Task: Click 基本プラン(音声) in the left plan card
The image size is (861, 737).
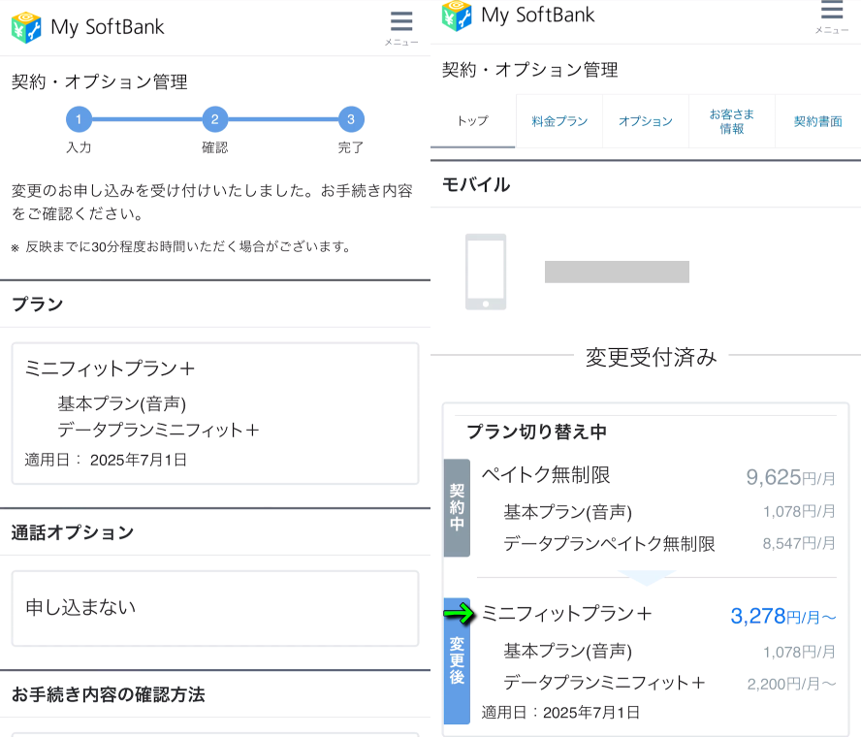Action: point(122,403)
